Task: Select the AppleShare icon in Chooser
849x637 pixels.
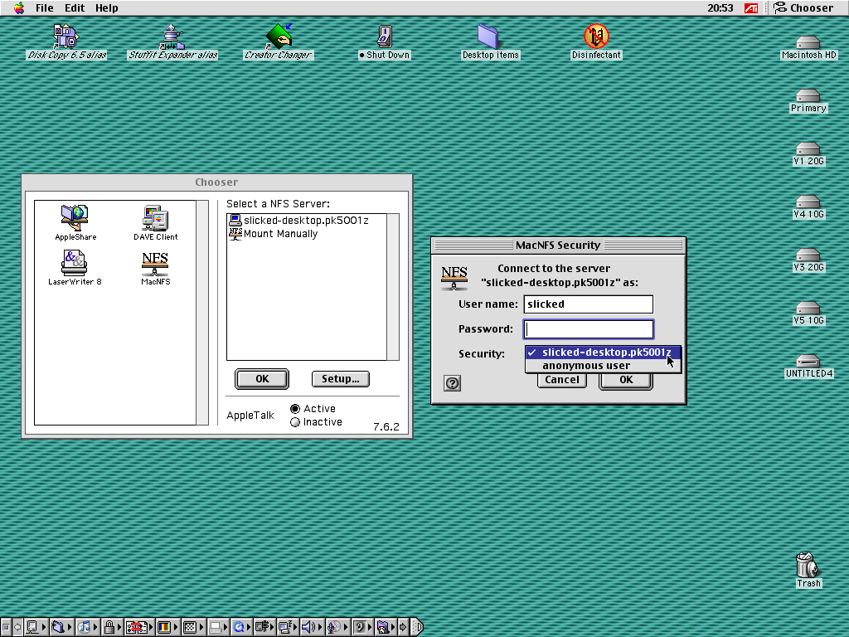Action: pyautogui.click(x=75, y=222)
